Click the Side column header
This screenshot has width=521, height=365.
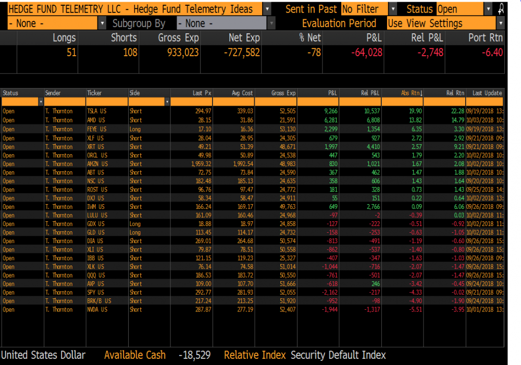tap(134, 93)
